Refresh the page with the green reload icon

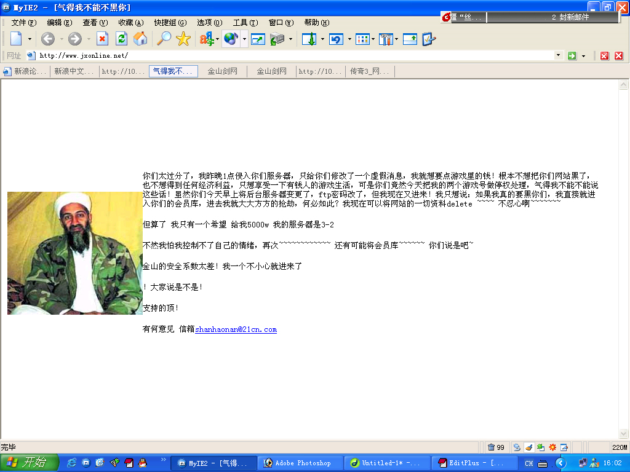121,39
